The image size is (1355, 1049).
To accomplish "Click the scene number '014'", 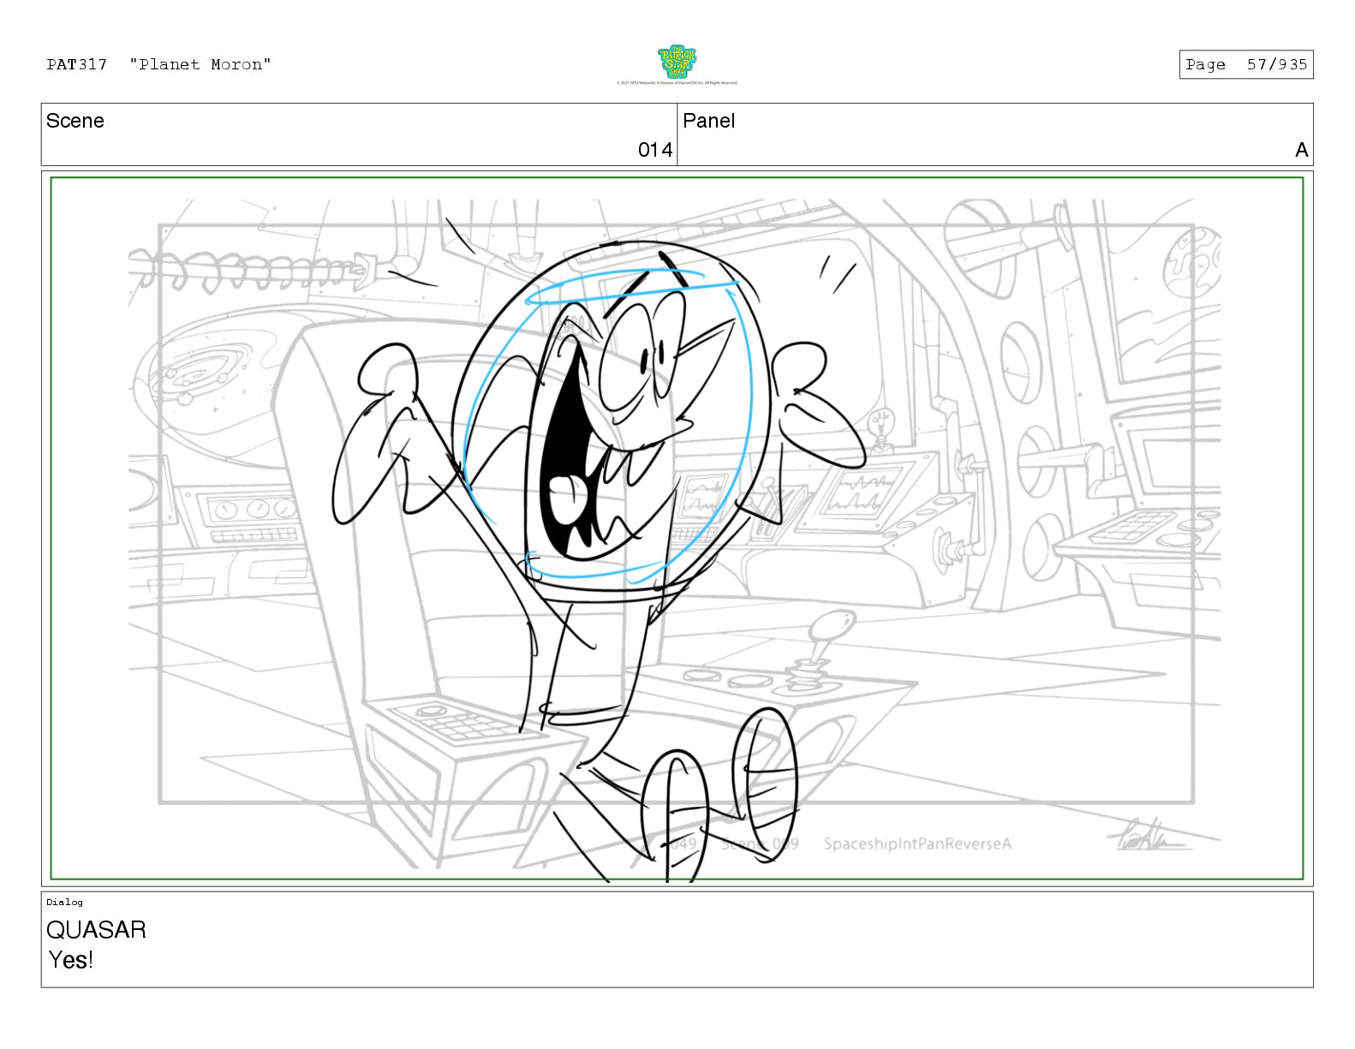I will pyautogui.click(x=655, y=150).
